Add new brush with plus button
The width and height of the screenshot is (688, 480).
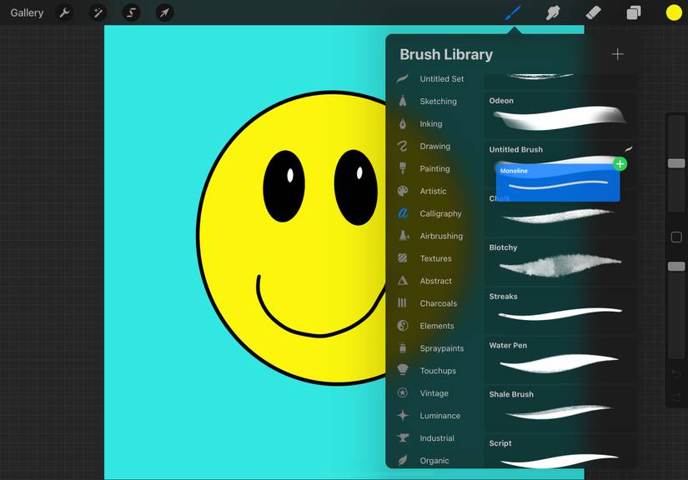tap(617, 54)
